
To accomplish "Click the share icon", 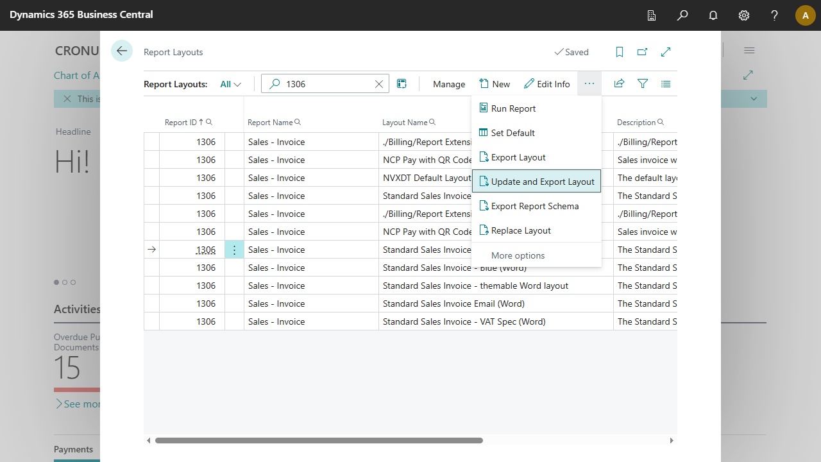I will pos(620,84).
